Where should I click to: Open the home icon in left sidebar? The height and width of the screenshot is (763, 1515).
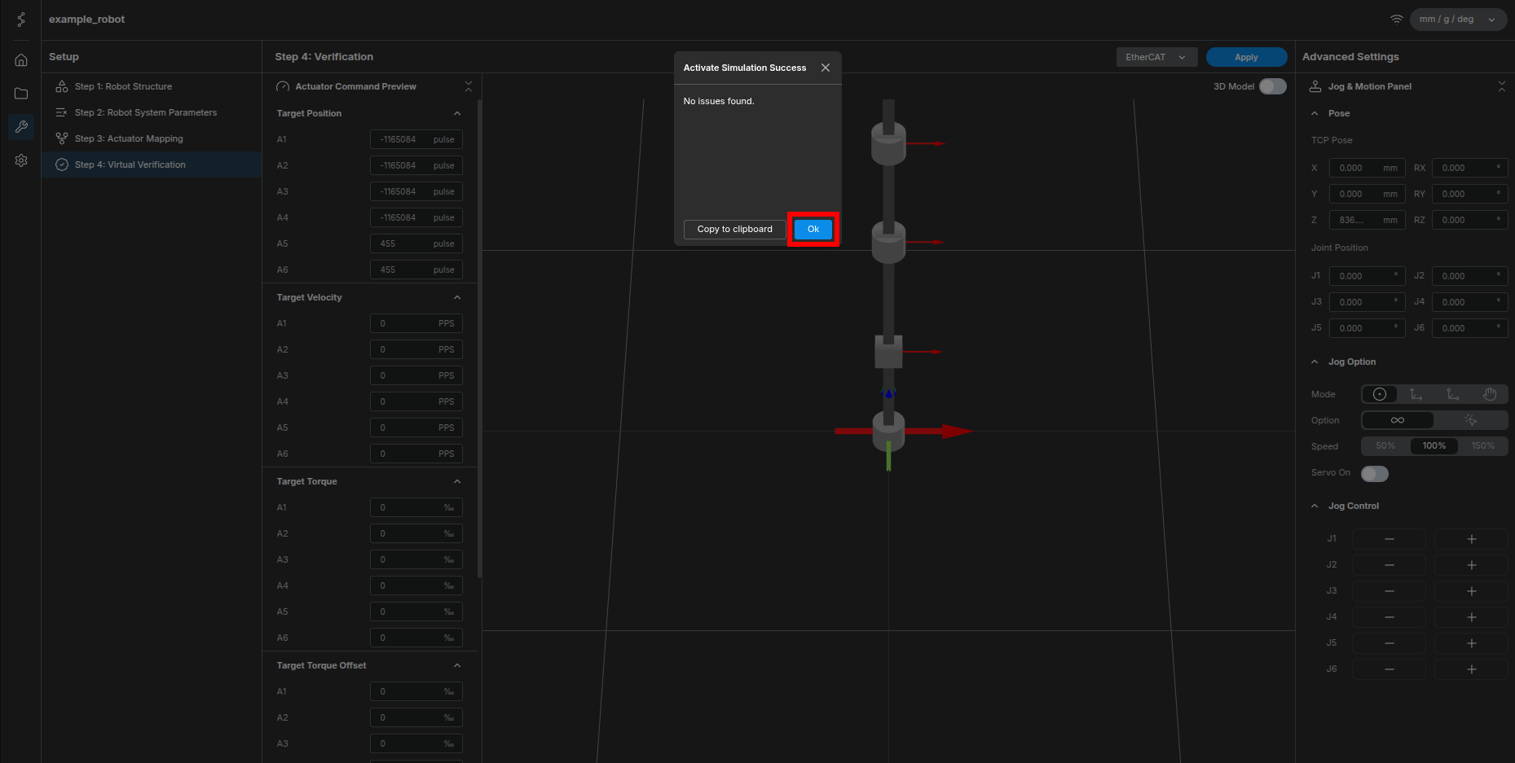pos(21,60)
